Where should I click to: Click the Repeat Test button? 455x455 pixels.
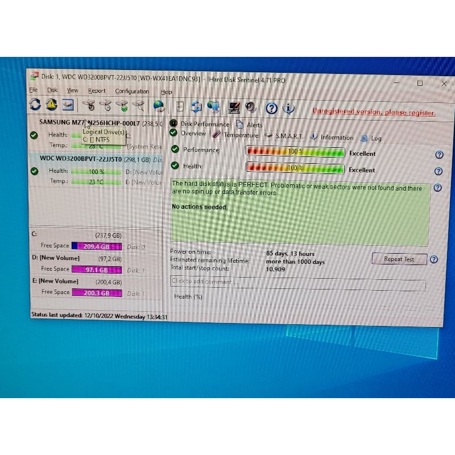pos(399,259)
